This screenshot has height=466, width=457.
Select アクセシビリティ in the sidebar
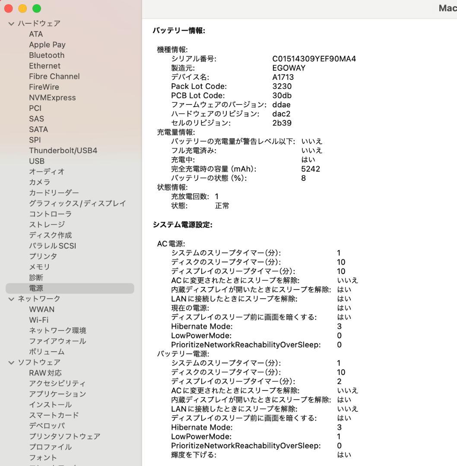point(57,384)
